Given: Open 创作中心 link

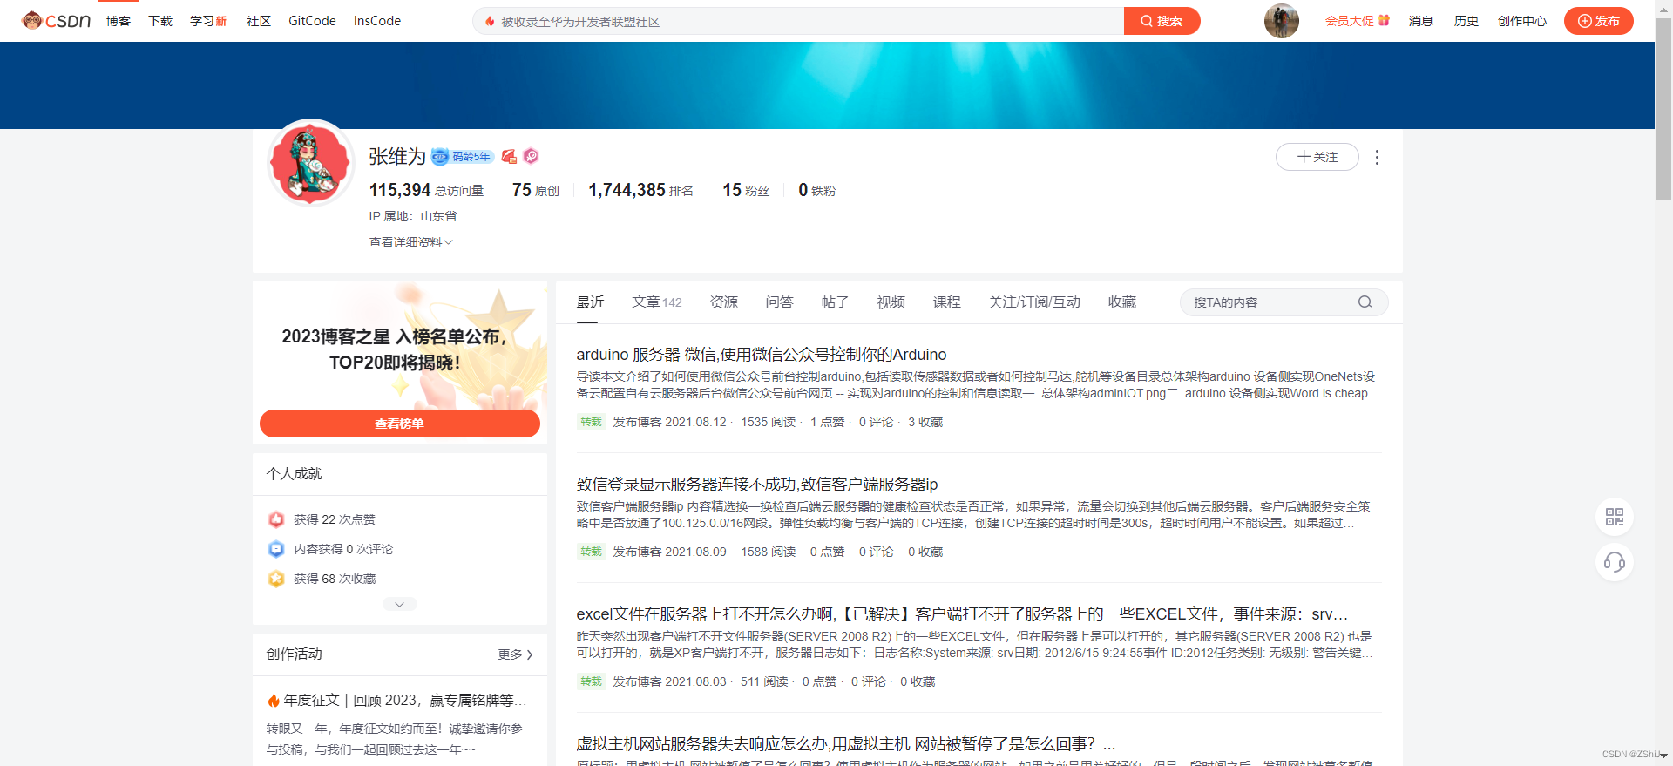Looking at the screenshot, I should pyautogui.click(x=1521, y=21).
